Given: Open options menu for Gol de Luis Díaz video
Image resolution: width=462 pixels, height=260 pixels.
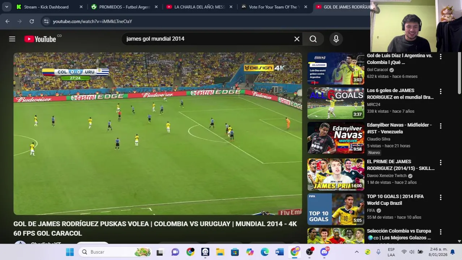Looking at the screenshot, I should point(440,57).
